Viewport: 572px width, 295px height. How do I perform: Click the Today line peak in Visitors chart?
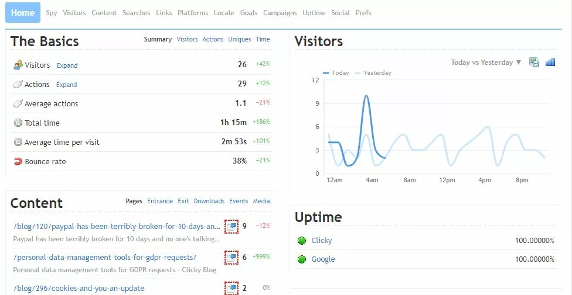366,96
